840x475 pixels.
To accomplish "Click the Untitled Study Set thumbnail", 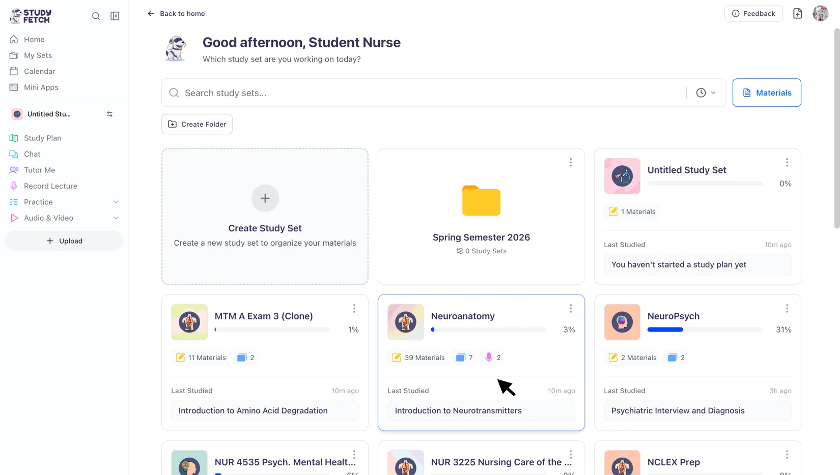I will (622, 176).
